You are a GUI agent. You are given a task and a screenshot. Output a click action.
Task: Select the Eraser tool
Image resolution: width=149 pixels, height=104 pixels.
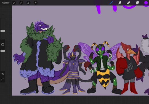click(129, 3)
